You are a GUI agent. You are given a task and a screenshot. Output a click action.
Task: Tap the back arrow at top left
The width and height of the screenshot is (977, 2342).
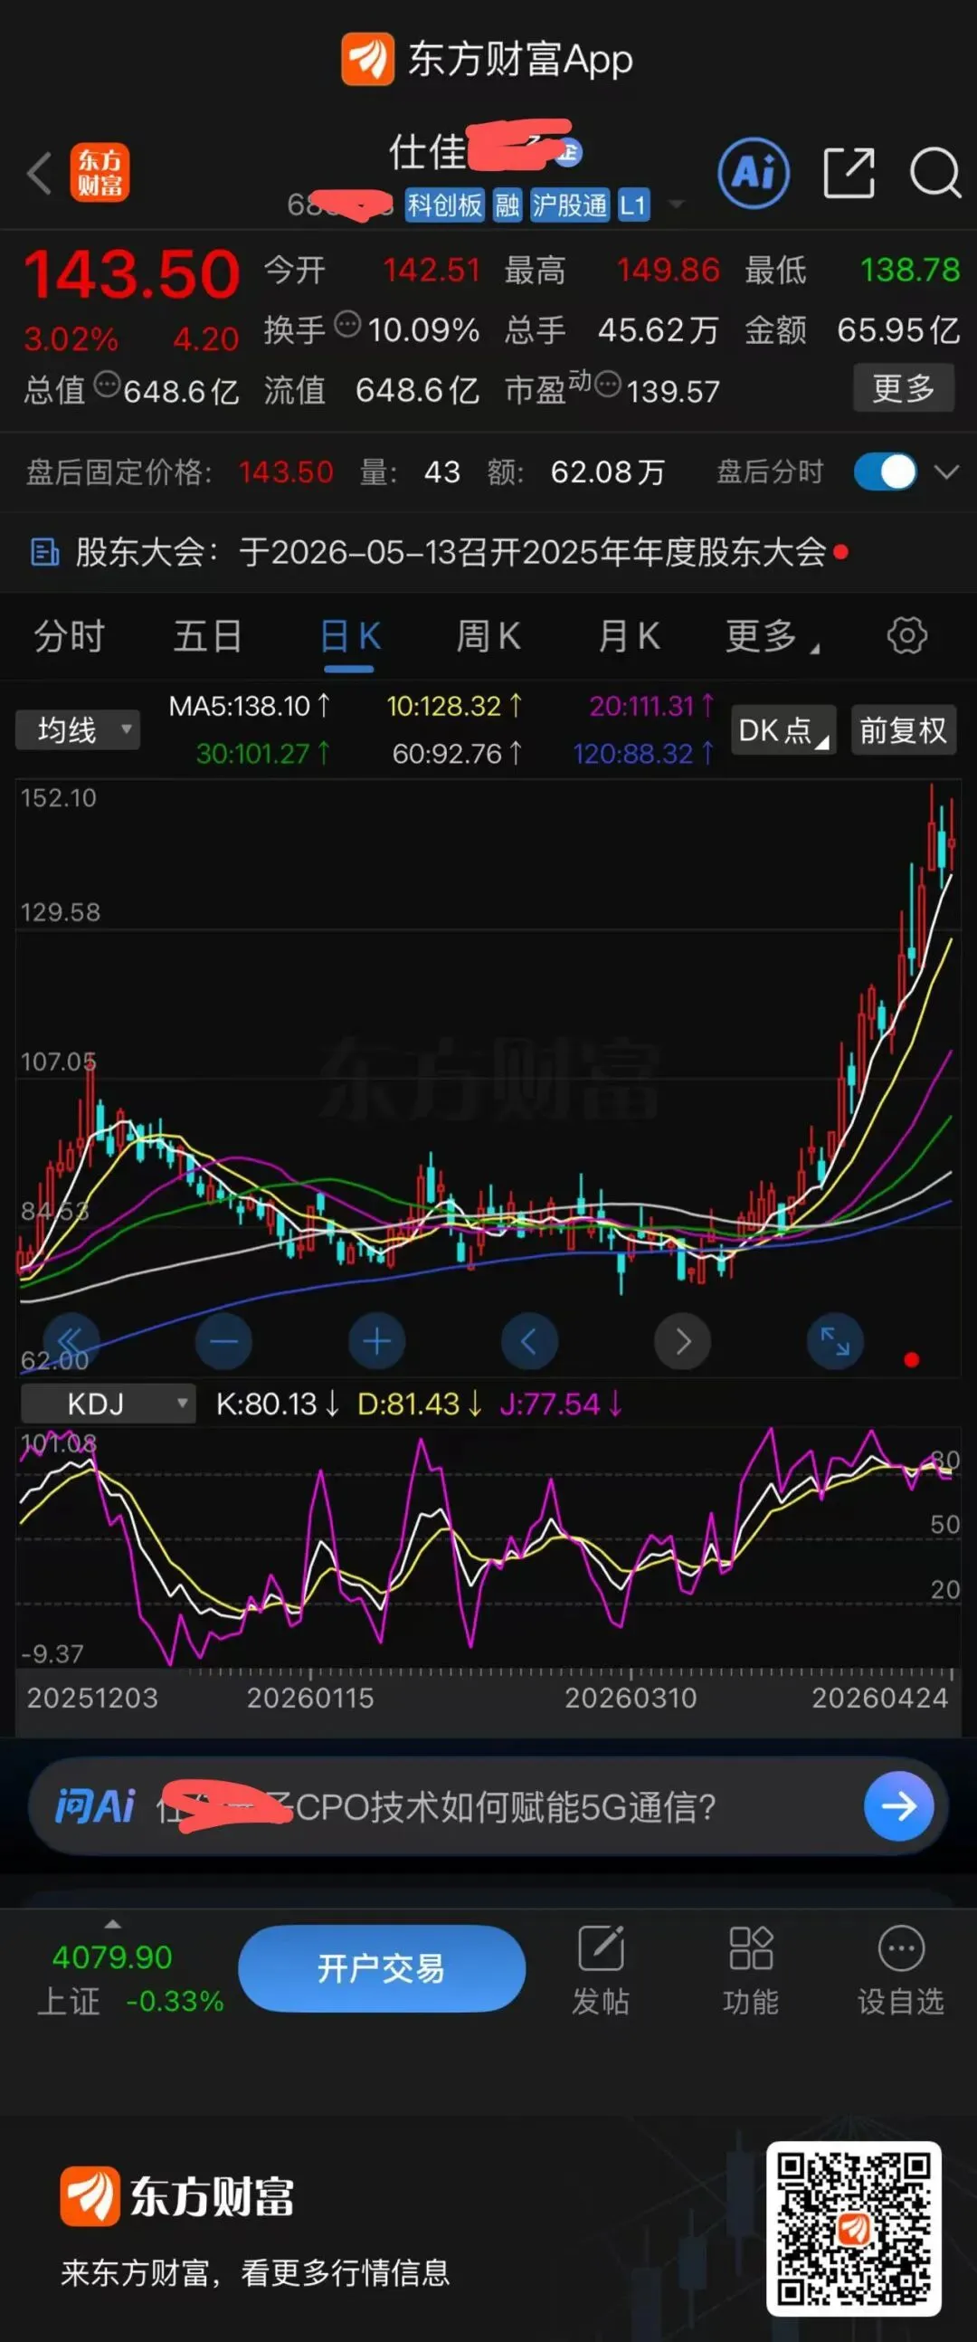coord(38,173)
